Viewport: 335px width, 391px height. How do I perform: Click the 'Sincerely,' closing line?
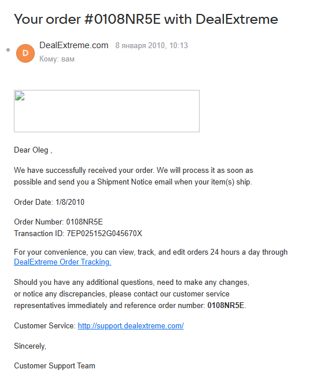(x=30, y=346)
